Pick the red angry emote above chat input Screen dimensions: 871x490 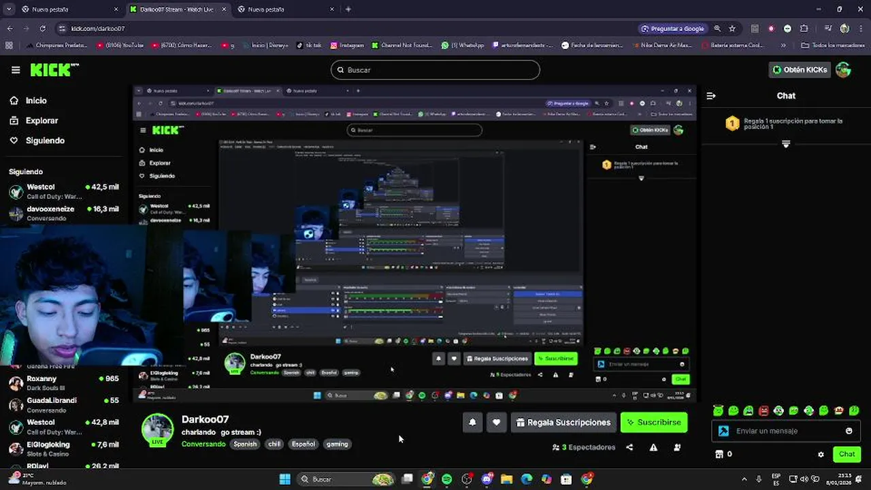pos(763,410)
